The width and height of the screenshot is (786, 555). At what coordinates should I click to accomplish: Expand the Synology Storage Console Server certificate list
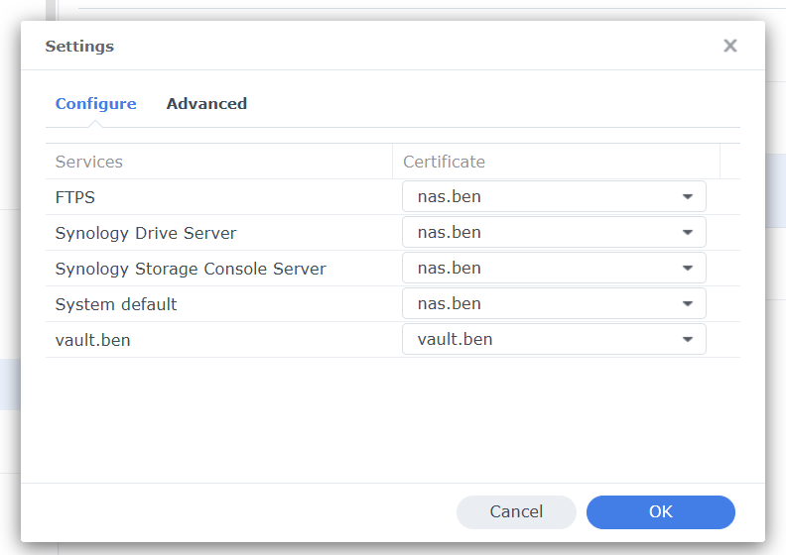[x=553, y=268]
